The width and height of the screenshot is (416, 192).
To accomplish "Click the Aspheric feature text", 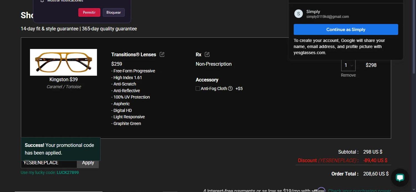I will click(x=120, y=104).
